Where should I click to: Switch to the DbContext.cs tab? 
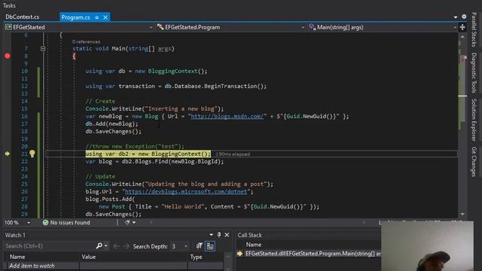(x=23, y=17)
